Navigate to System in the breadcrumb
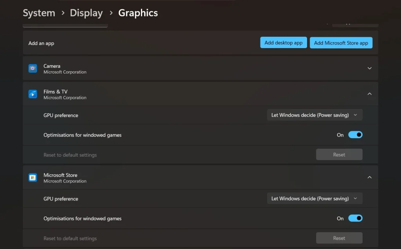Screen dimensions: 401x249 click(39, 13)
